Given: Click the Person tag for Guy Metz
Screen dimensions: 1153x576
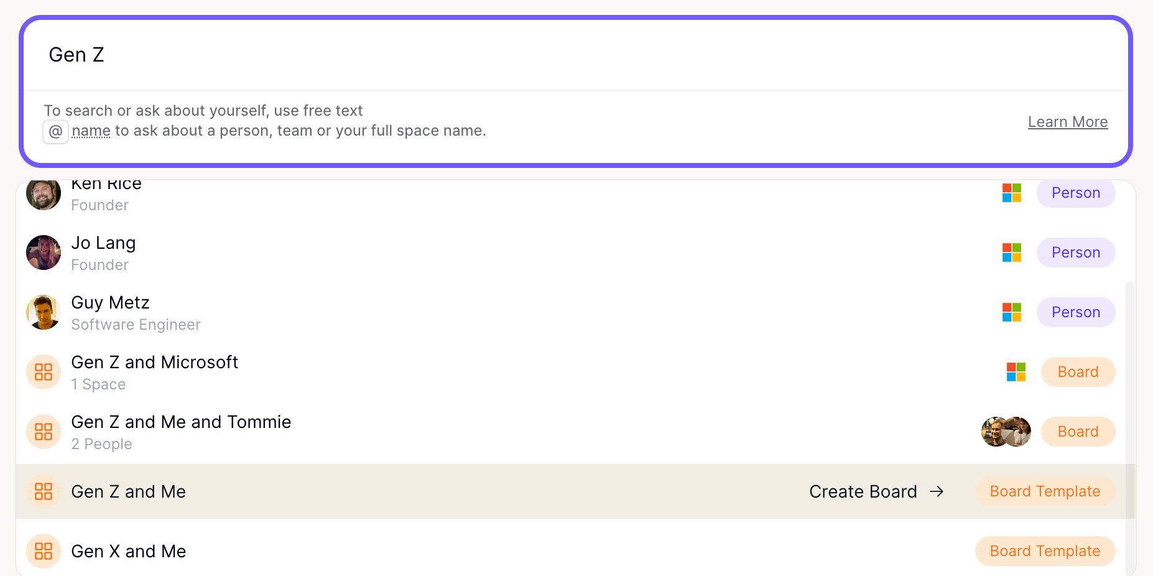Looking at the screenshot, I should click(x=1076, y=312).
